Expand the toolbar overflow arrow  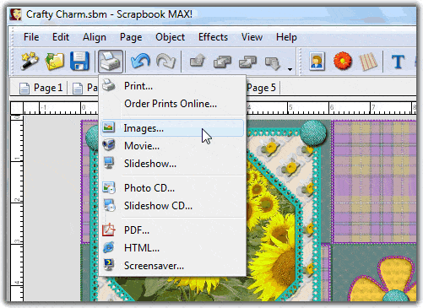pos(290,69)
